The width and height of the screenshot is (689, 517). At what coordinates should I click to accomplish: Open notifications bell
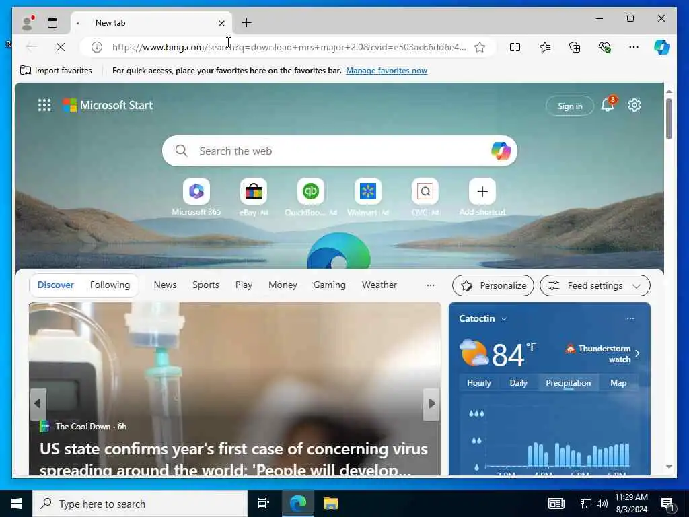click(x=608, y=105)
